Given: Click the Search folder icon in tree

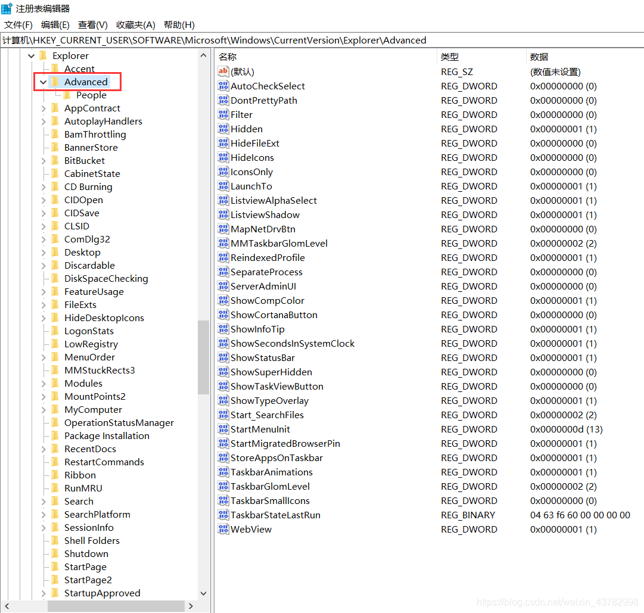Looking at the screenshot, I should pyautogui.click(x=55, y=502).
